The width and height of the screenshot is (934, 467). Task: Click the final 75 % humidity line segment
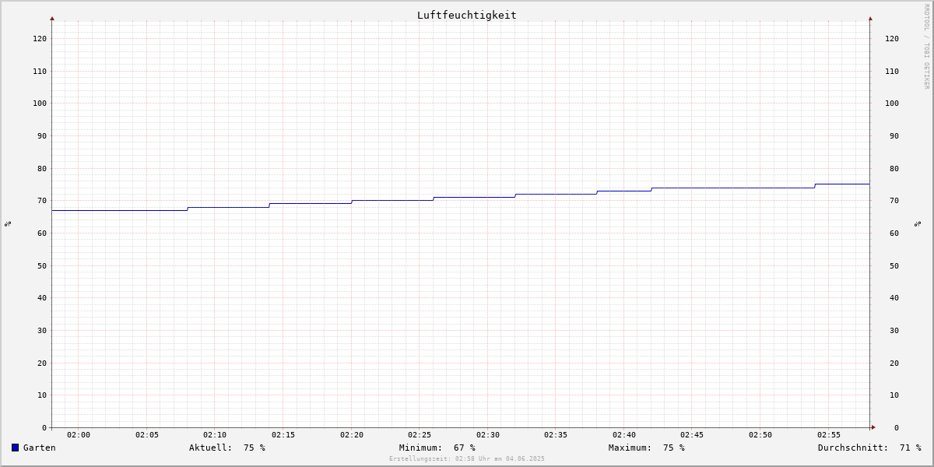point(842,184)
